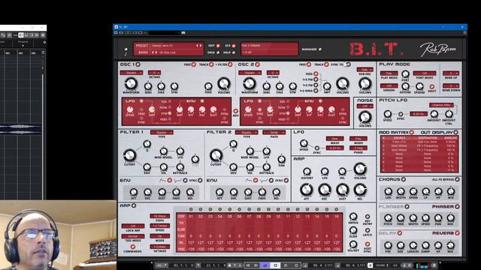This screenshot has width=481, height=270.
Task: Toggle Filter 1 envelope SYNC switch
Action: pyautogui.click(x=200, y=181)
